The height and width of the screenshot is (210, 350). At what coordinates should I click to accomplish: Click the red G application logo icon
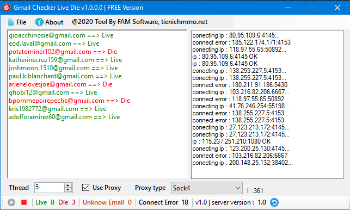7,8
